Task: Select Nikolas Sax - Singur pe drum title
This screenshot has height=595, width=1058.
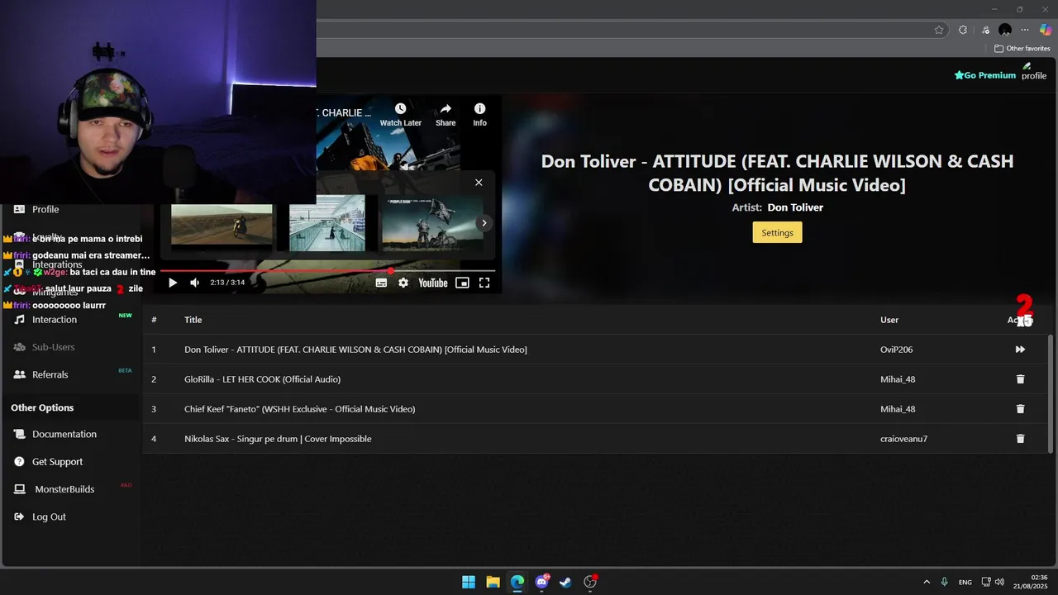Action: 278,439
